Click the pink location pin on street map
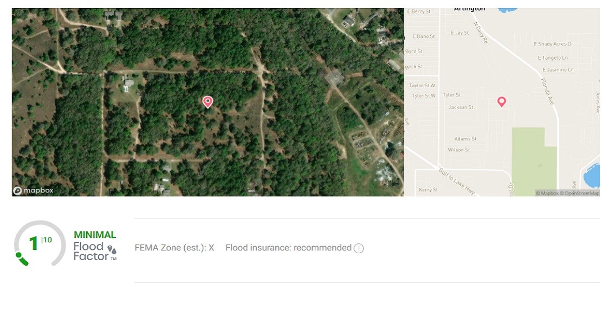 click(501, 101)
